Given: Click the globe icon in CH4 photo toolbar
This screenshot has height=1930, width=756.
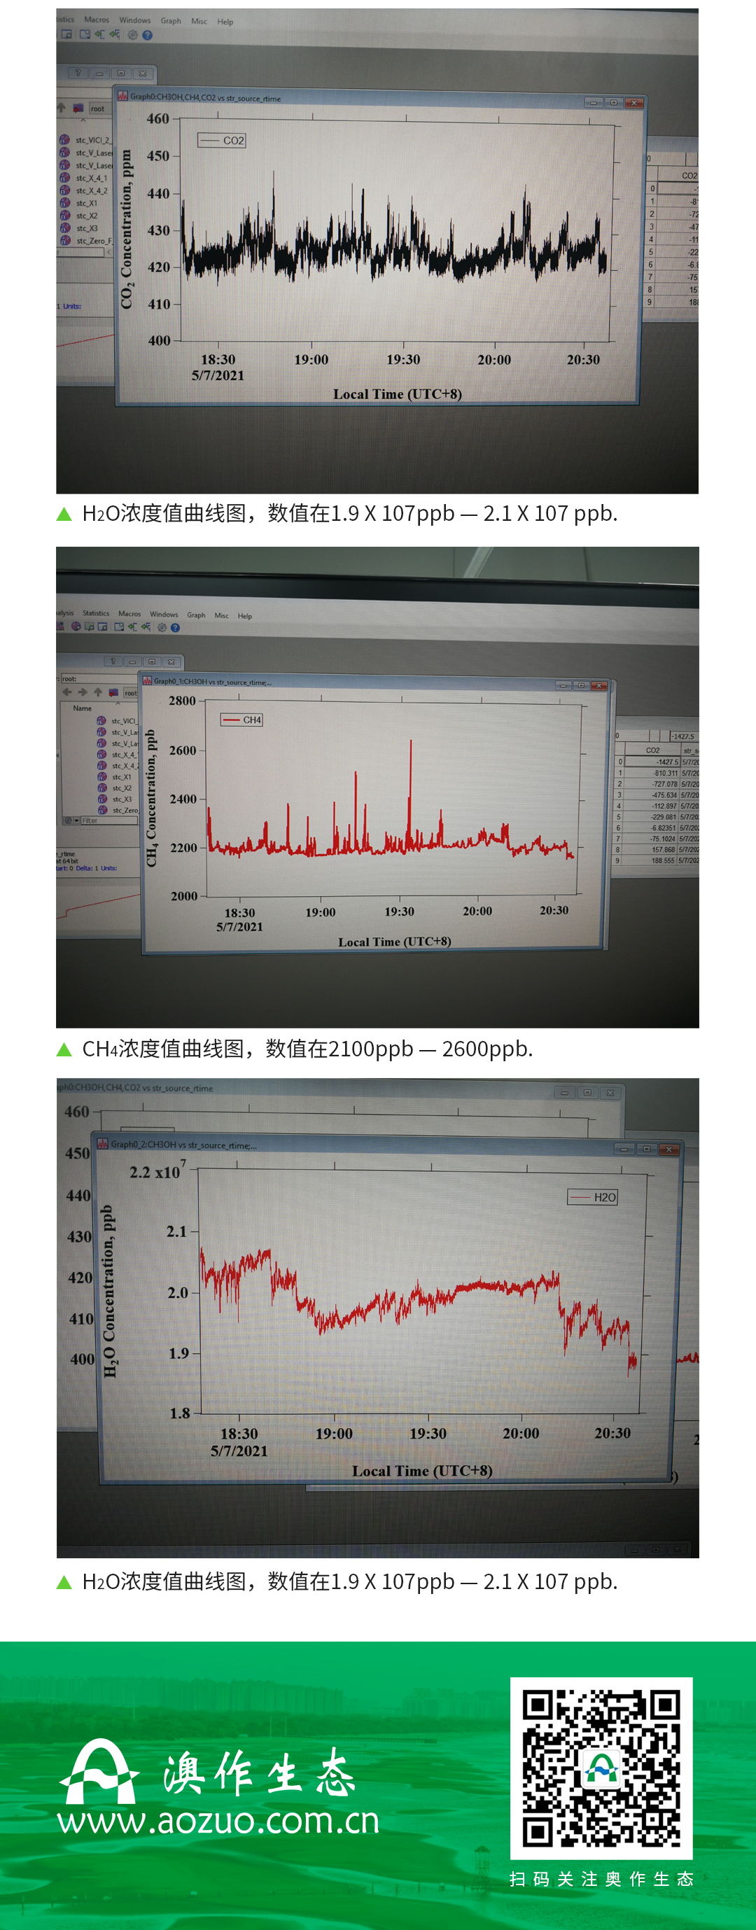Looking at the screenshot, I should coord(76,627).
